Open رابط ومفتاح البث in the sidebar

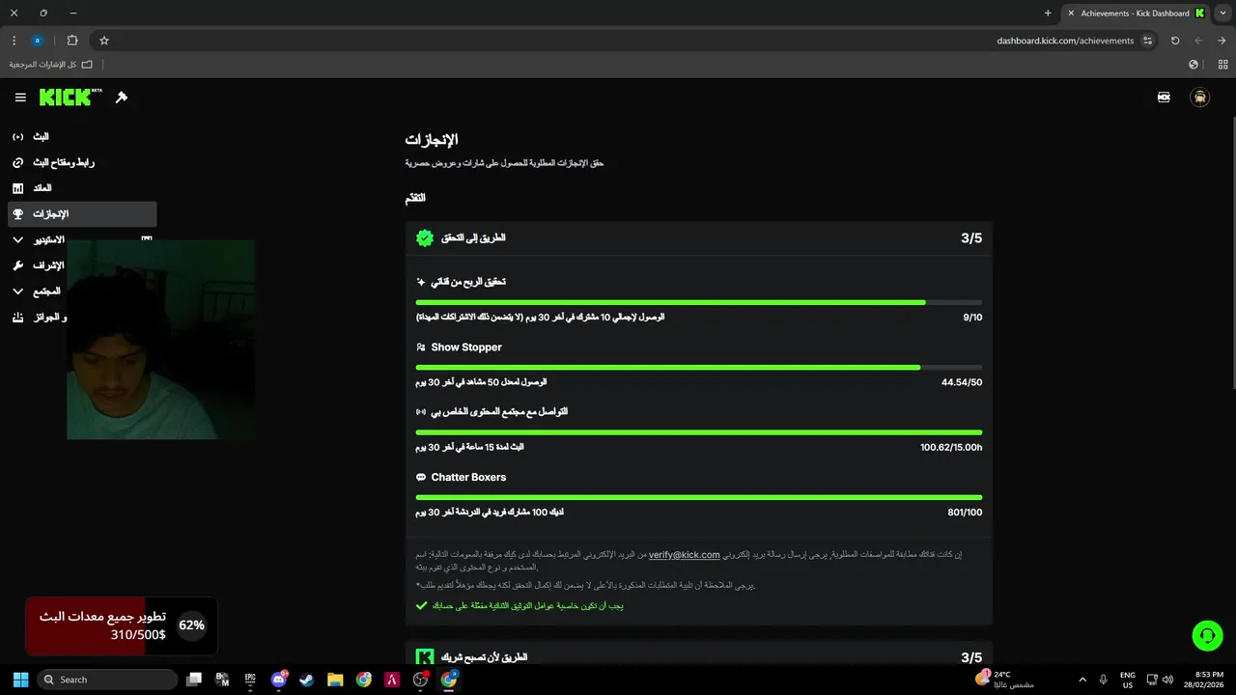tap(63, 163)
